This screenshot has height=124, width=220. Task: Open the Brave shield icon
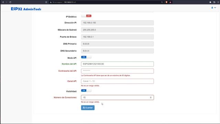point(166,2)
